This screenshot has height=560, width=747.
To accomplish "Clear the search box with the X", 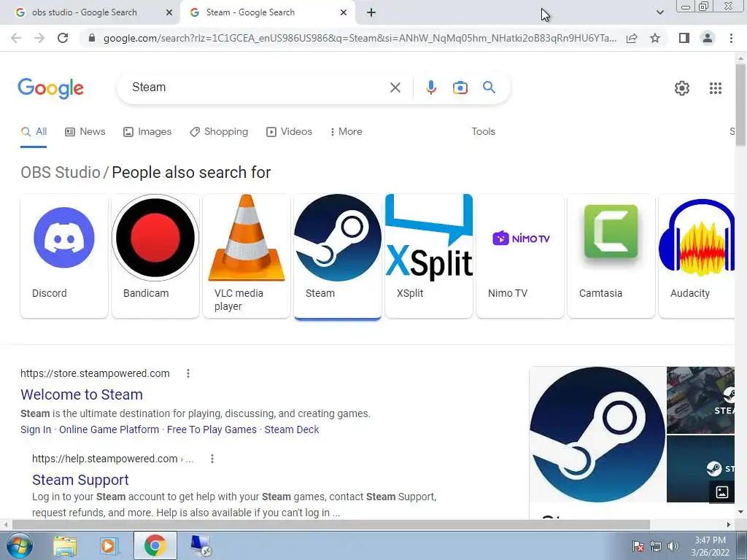I will pyautogui.click(x=395, y=87).
